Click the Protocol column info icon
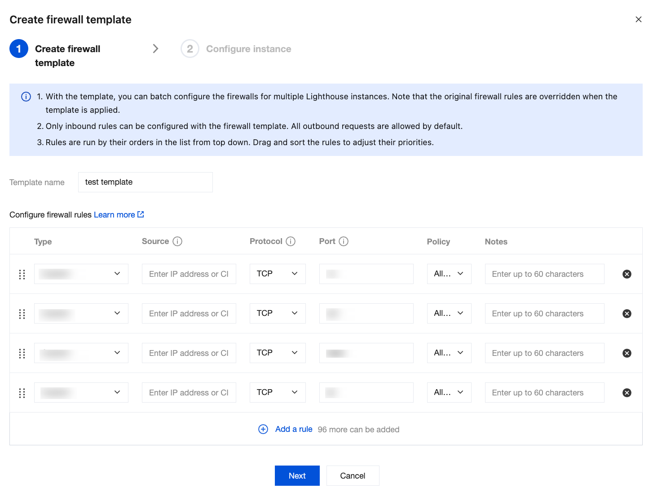Screen dimensions: 653x497 291,241
